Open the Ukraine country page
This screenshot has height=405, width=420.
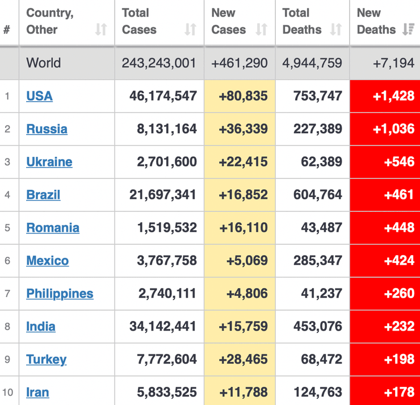coord(49,162)
